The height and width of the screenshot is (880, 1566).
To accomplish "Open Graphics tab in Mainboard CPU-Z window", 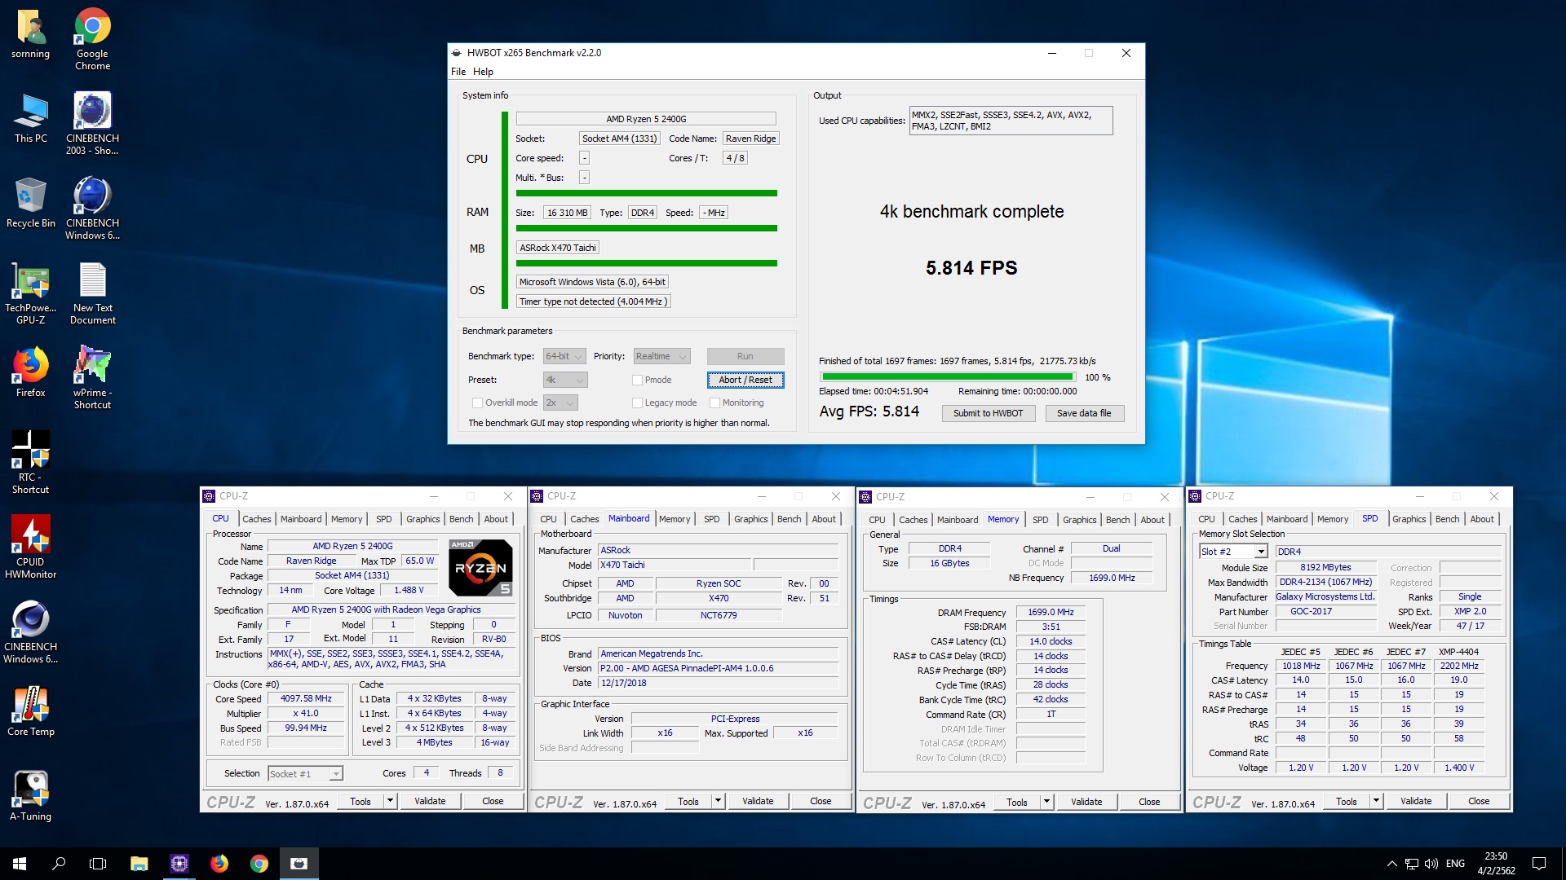I will [x=750, y=519].
